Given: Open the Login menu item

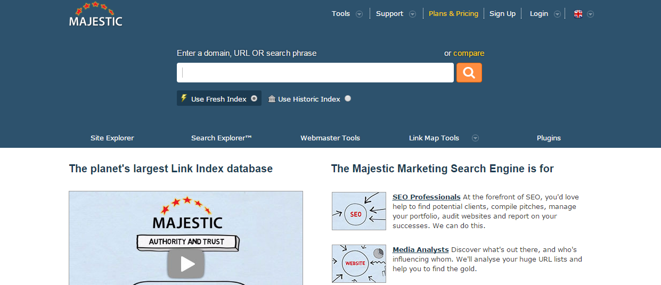Looking at the screenshot, I should (x=539, y=14).
